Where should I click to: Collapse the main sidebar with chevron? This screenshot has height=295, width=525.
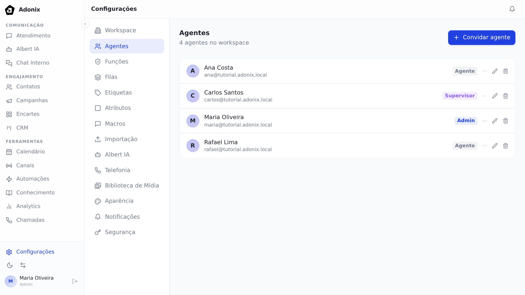click(85, 24)
